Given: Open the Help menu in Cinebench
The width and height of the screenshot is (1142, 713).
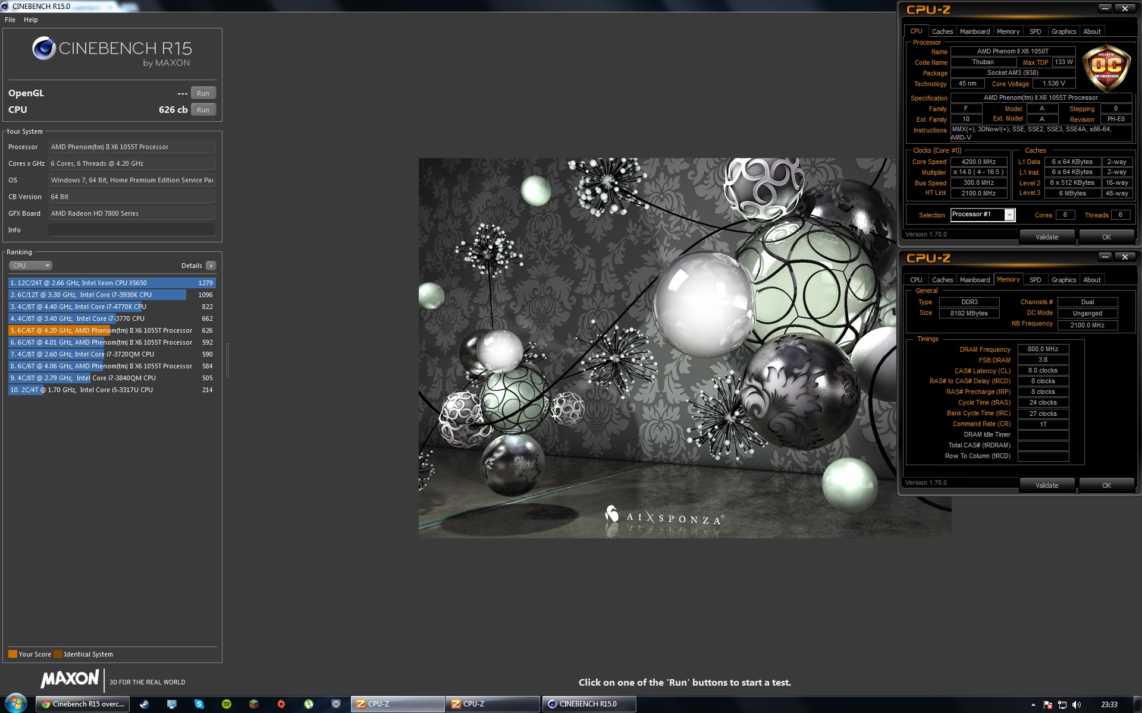Looking at the screenshot, I should tap(31, 20).
